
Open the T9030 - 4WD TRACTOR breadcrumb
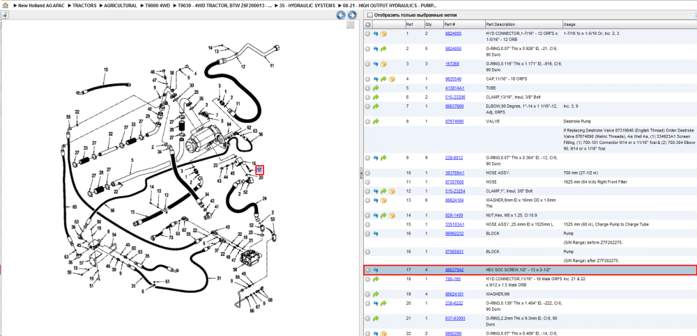click(225, 6)
